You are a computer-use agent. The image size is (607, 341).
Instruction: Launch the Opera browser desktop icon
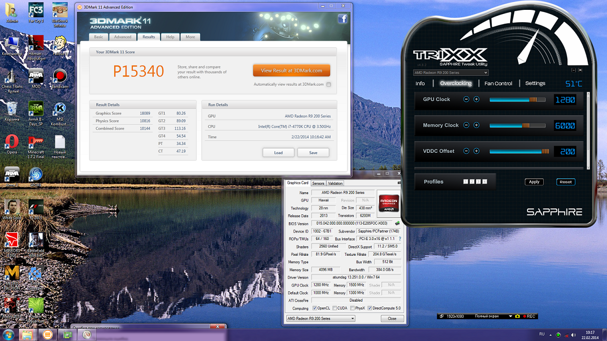pos(11,144)
